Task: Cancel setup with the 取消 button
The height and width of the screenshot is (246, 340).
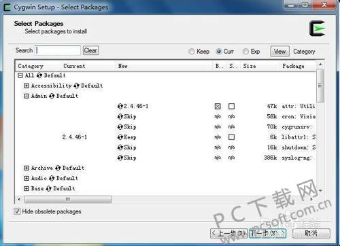Action: pos(311,233)
